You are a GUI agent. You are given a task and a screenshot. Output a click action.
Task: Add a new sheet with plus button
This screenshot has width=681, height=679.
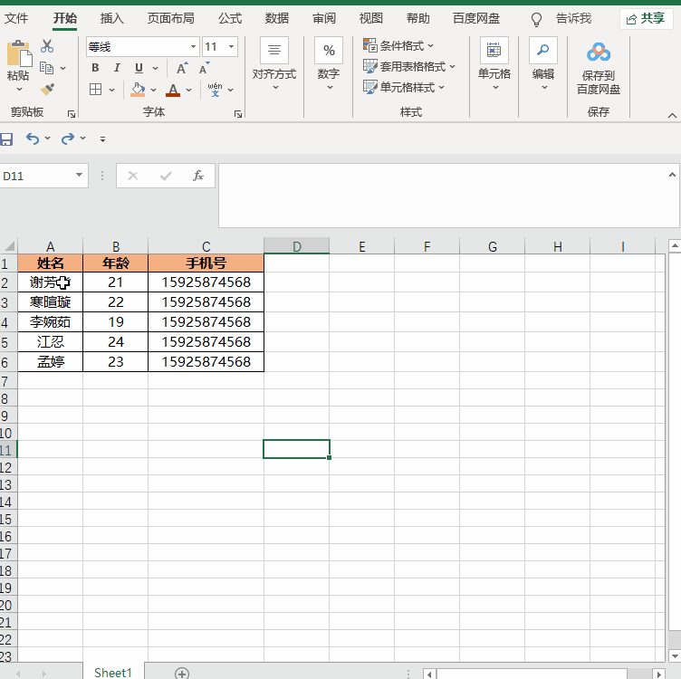coord(182,673)
